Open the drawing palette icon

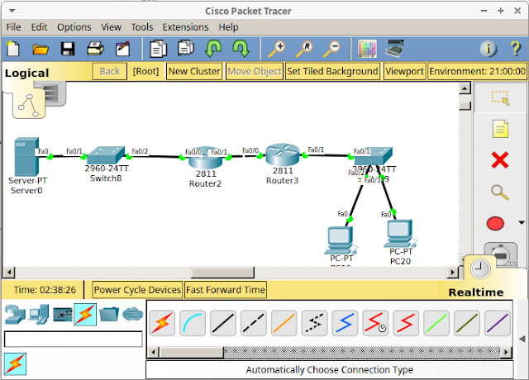click(x=367, y=50)
